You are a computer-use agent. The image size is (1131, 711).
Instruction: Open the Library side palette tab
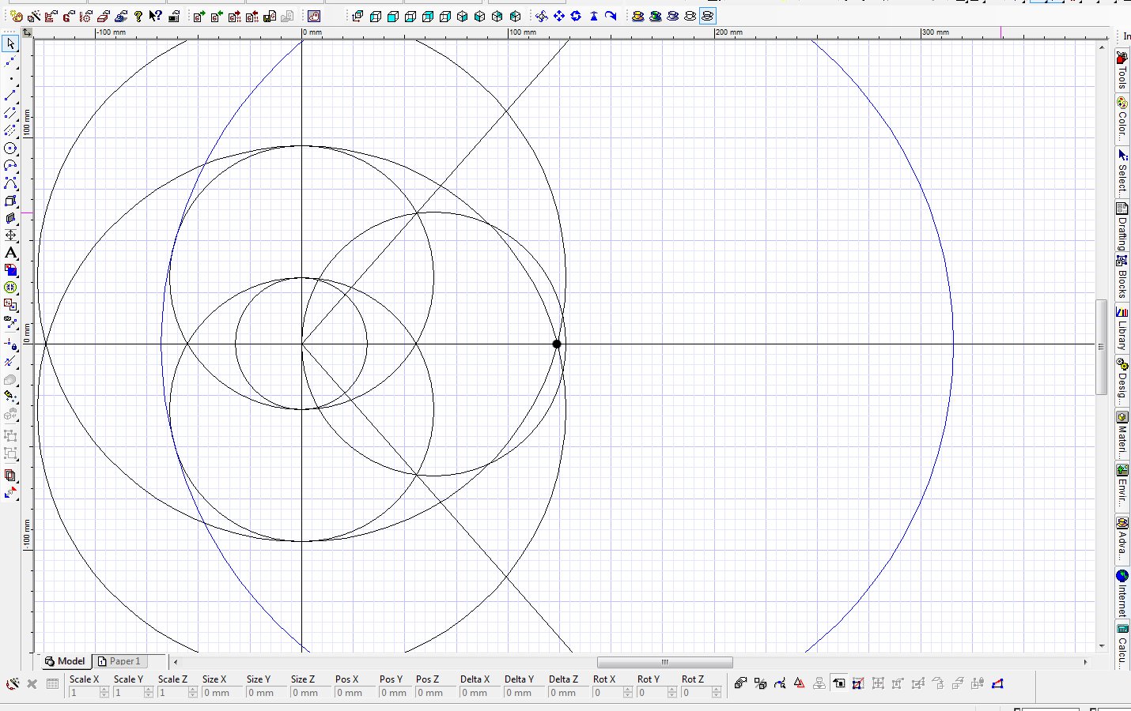click(x=1122, y=329)
